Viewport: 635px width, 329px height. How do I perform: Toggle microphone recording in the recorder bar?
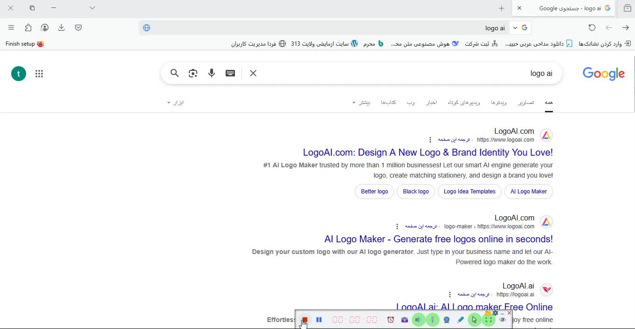433,320
